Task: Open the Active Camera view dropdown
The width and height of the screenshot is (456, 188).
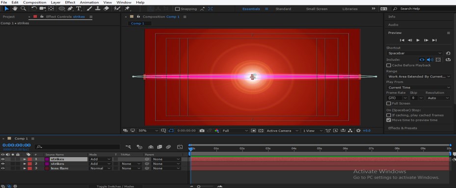Action: click(x=282, y=131)
